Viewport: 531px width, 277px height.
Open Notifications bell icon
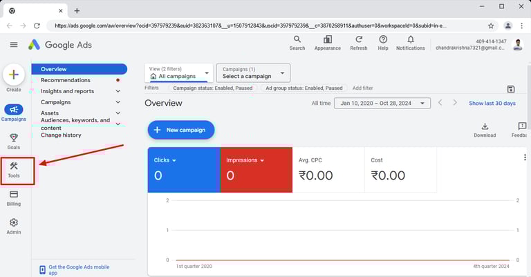click(411, 43)
